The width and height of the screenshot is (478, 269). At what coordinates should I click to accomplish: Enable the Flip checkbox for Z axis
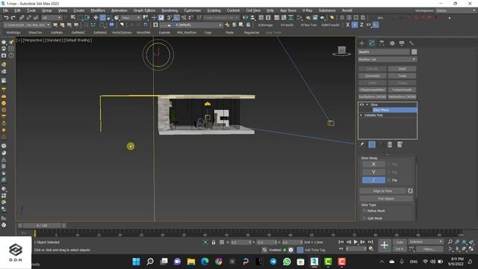(389, 180)
